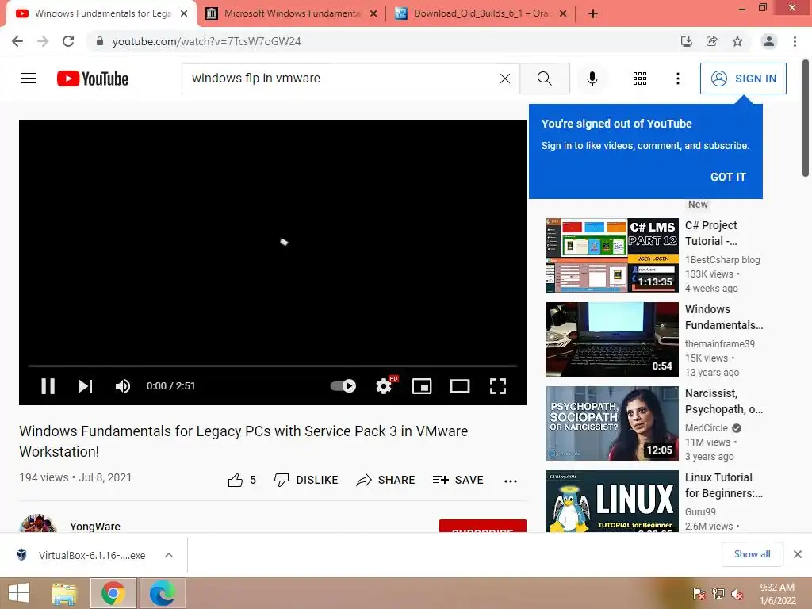Start voice search with the microphone
Image resolution: width=812 pixels, height=609 pixels.
click(x=592, y=79)
